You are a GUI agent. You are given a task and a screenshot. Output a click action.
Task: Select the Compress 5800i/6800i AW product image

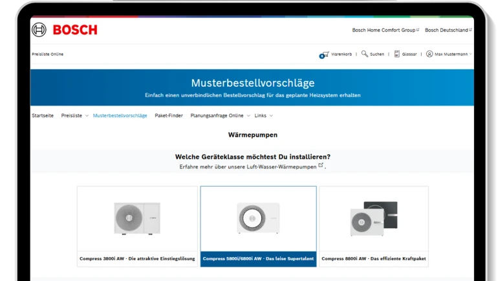coord(258,218)
